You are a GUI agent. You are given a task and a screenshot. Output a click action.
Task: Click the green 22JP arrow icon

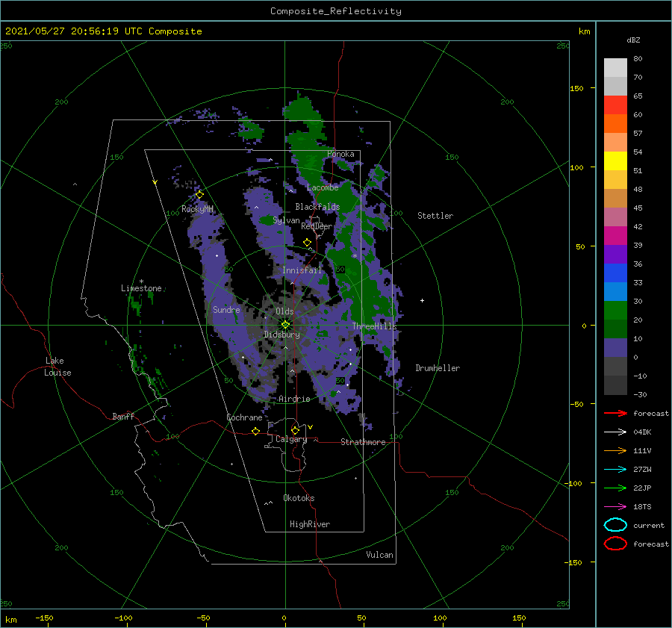(615, 488)
